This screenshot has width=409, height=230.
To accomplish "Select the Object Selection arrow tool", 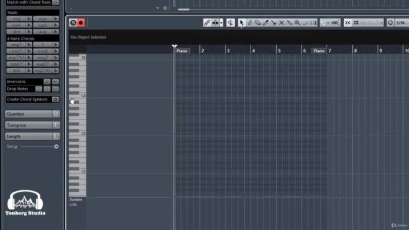I will pyautogui.click(x=242, y=23).
